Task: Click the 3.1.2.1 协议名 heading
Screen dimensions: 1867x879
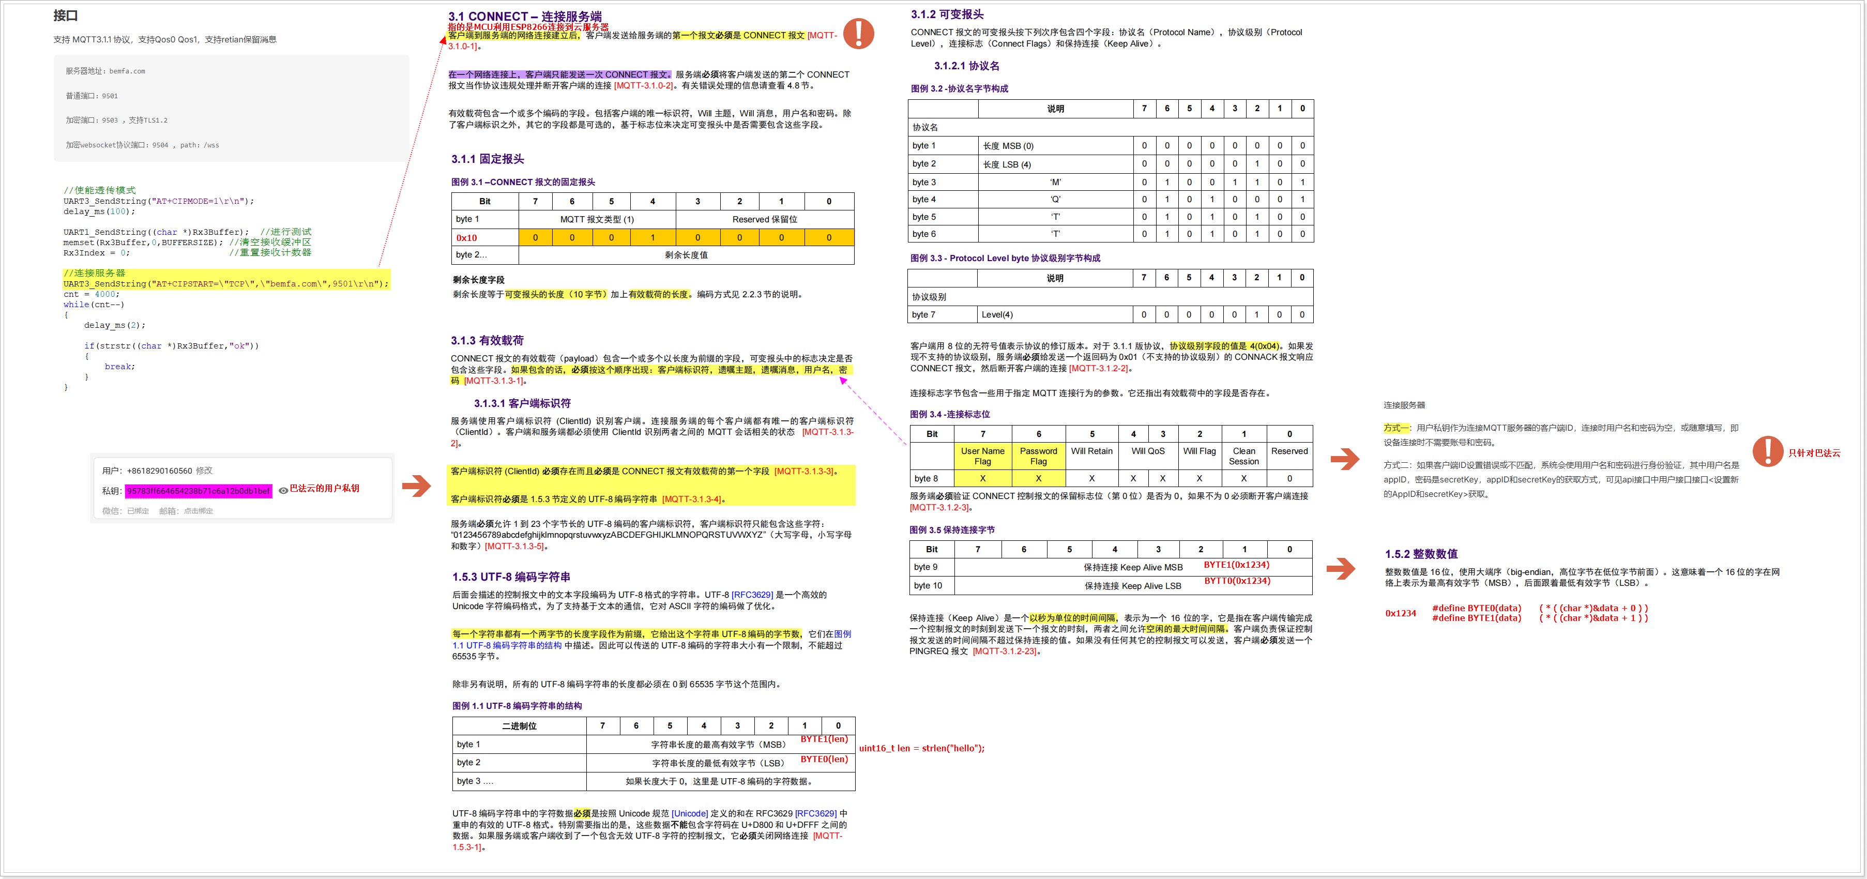Action: click(967, 66)
